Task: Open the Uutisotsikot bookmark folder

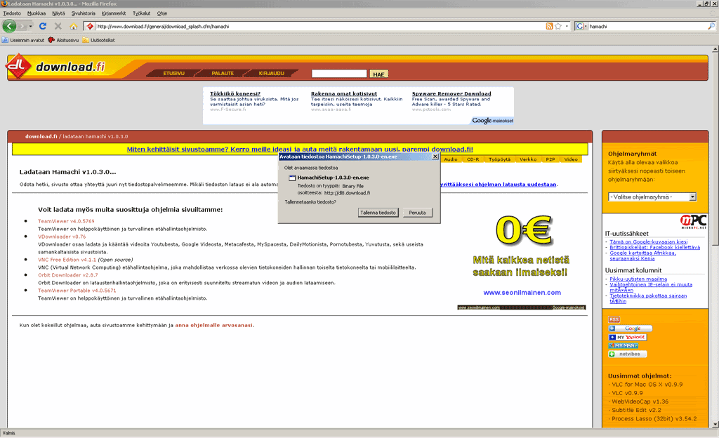Action: tap(98, 40)
